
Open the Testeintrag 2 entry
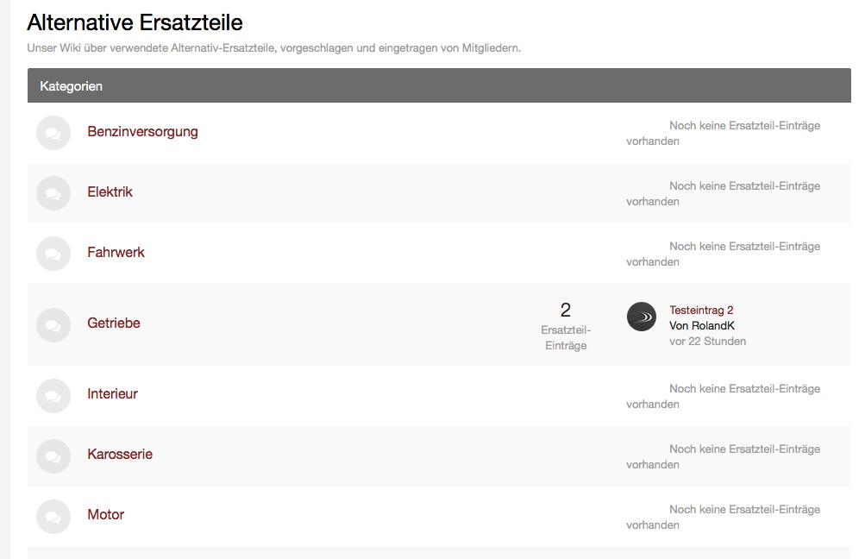tap(701, 310)
